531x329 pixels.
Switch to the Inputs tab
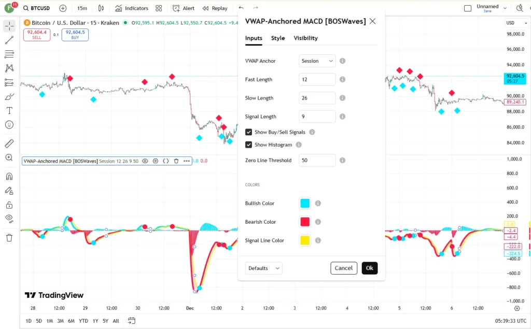(254, 38)
